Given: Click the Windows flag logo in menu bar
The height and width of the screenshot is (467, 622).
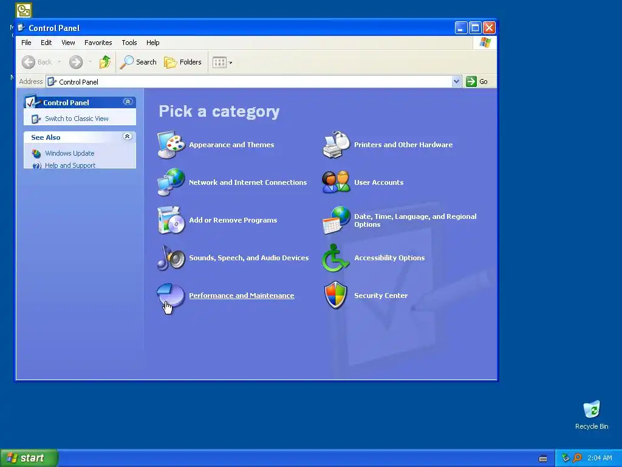Looking at the screenshot, I should (485, 43).
